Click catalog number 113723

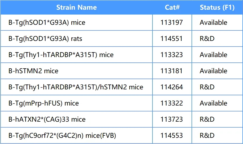pyautogui.click(x=172, y=120)
